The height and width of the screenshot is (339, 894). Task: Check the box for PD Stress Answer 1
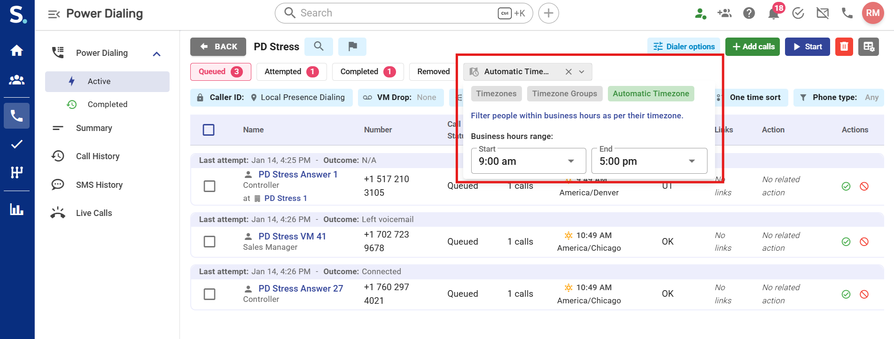pos(210,186)
